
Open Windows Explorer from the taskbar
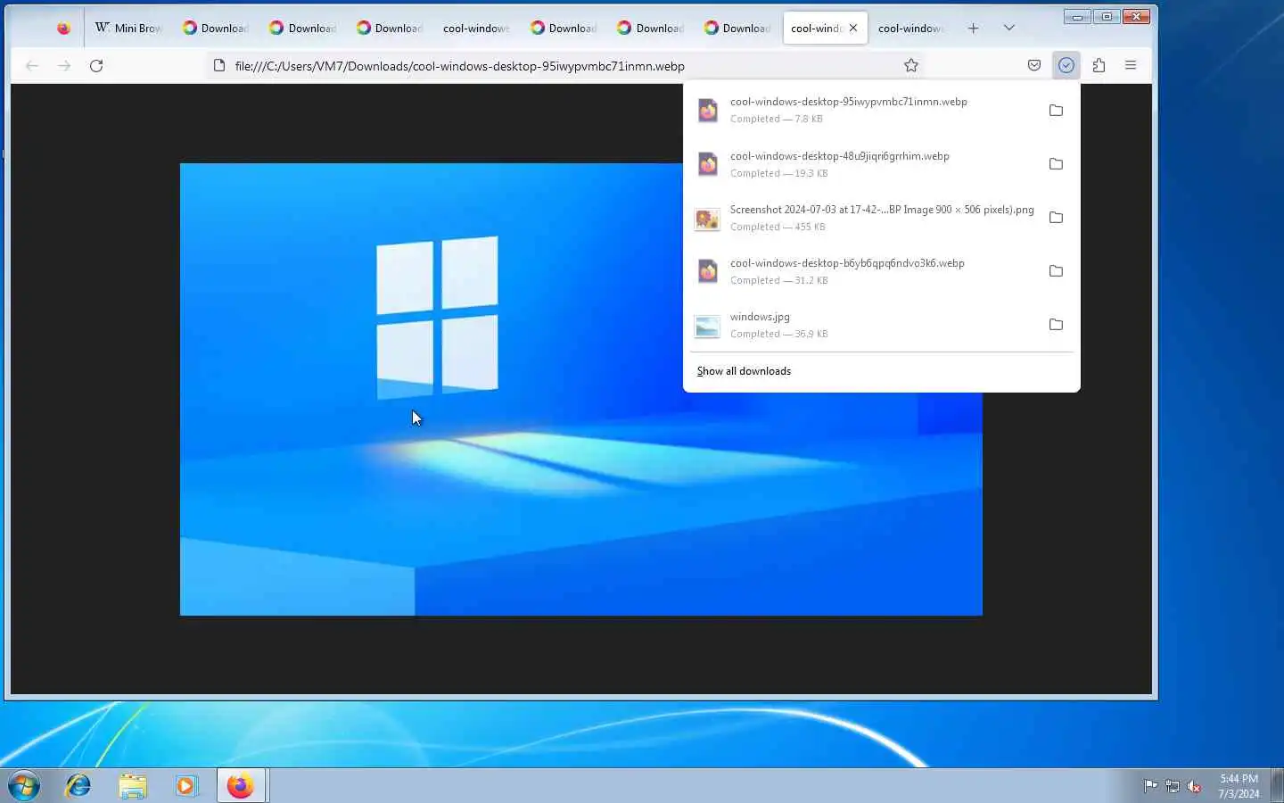132,786
